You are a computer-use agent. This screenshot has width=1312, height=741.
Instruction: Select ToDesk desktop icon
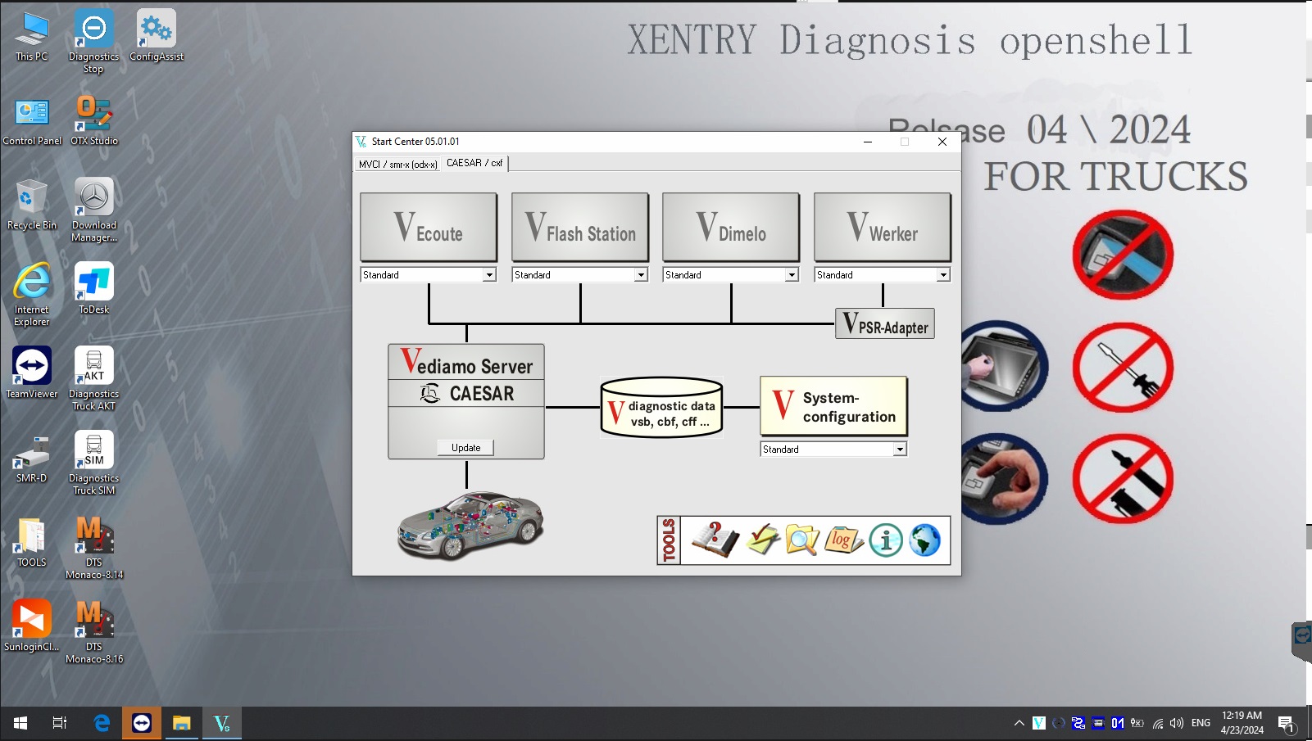pyautogui.click(x=93, y=289)
